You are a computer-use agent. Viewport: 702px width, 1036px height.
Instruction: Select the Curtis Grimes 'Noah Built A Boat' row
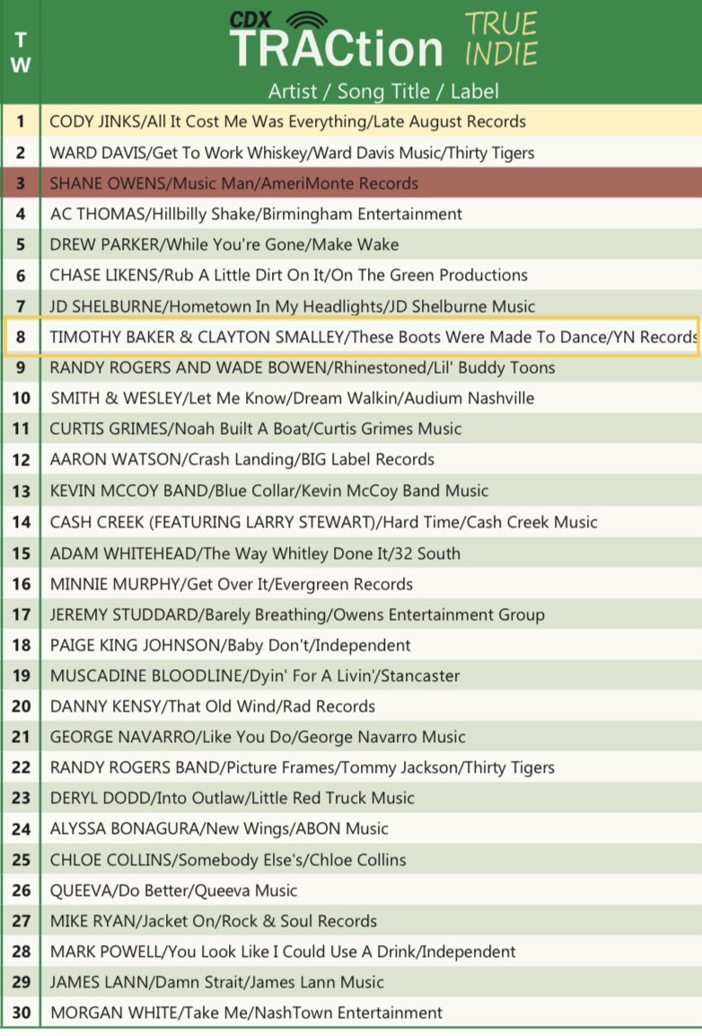pyautogui.click(x=351, y=429)
